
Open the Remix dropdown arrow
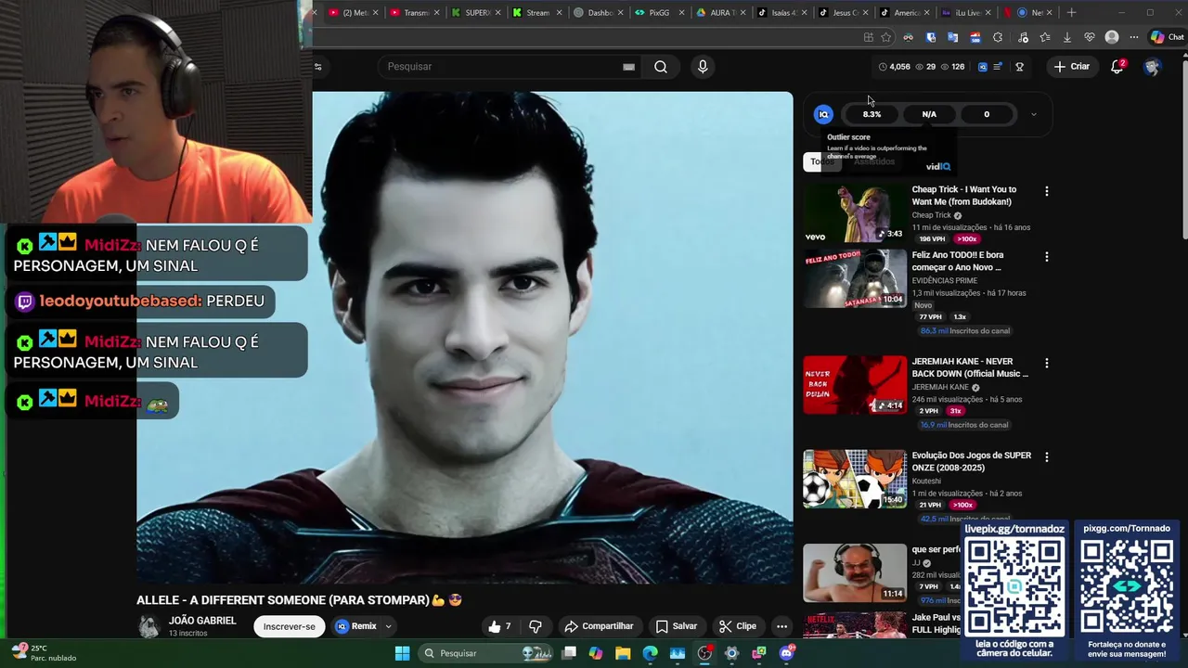(x=388, y=626)
